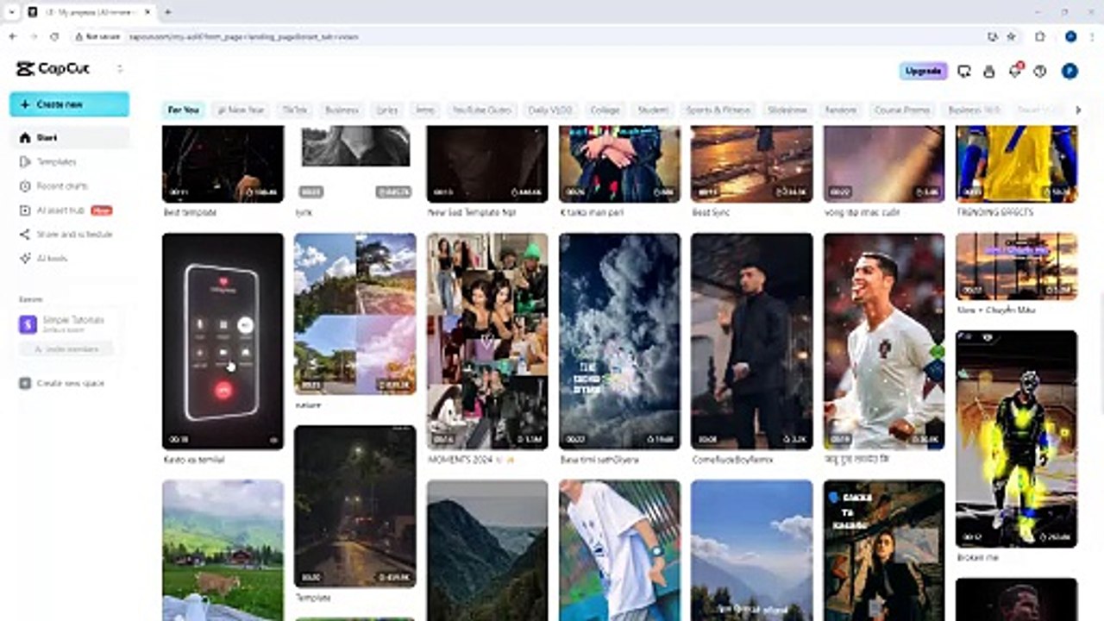
Task: Click the CapCut logo
Action: coord(53,69)
